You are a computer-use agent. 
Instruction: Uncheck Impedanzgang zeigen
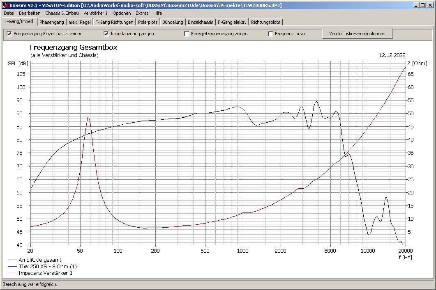106,34
